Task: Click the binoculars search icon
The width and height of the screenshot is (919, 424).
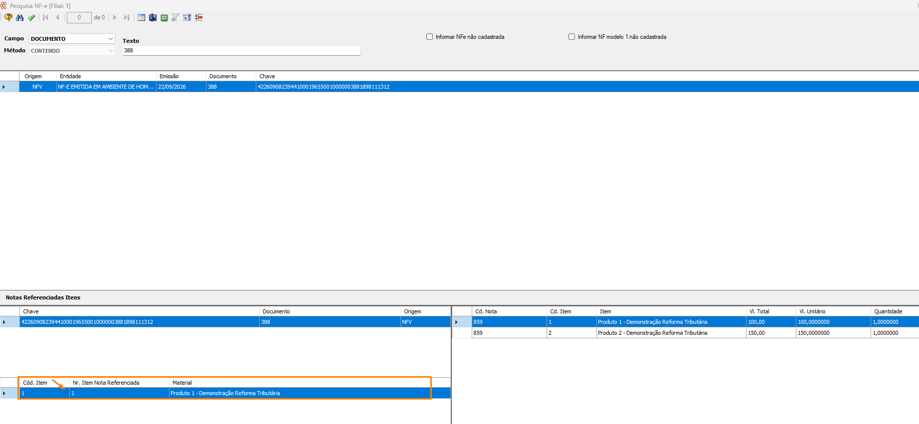Action: 20,17
